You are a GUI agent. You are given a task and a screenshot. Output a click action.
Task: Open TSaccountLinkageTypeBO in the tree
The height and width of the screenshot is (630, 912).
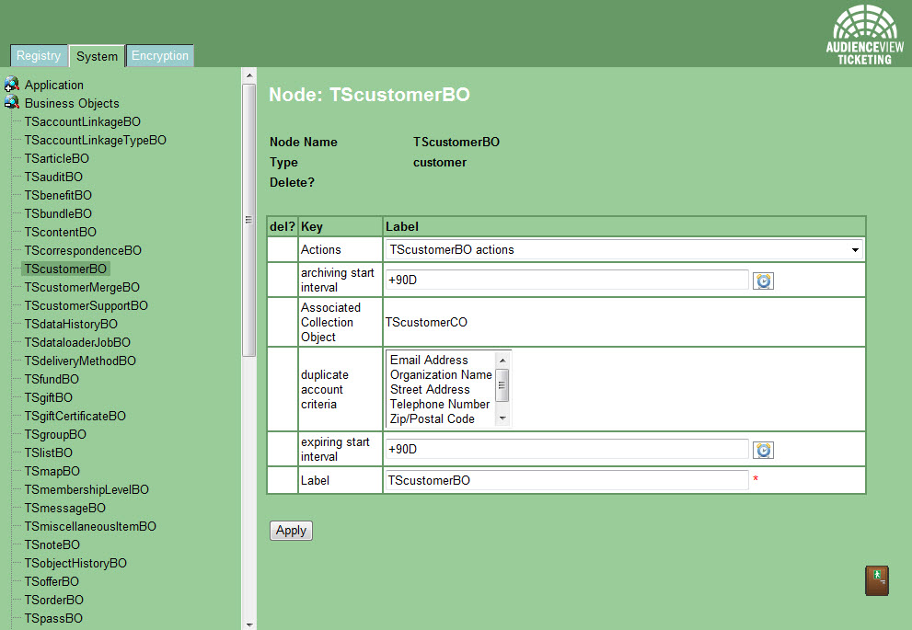point(96,140)
